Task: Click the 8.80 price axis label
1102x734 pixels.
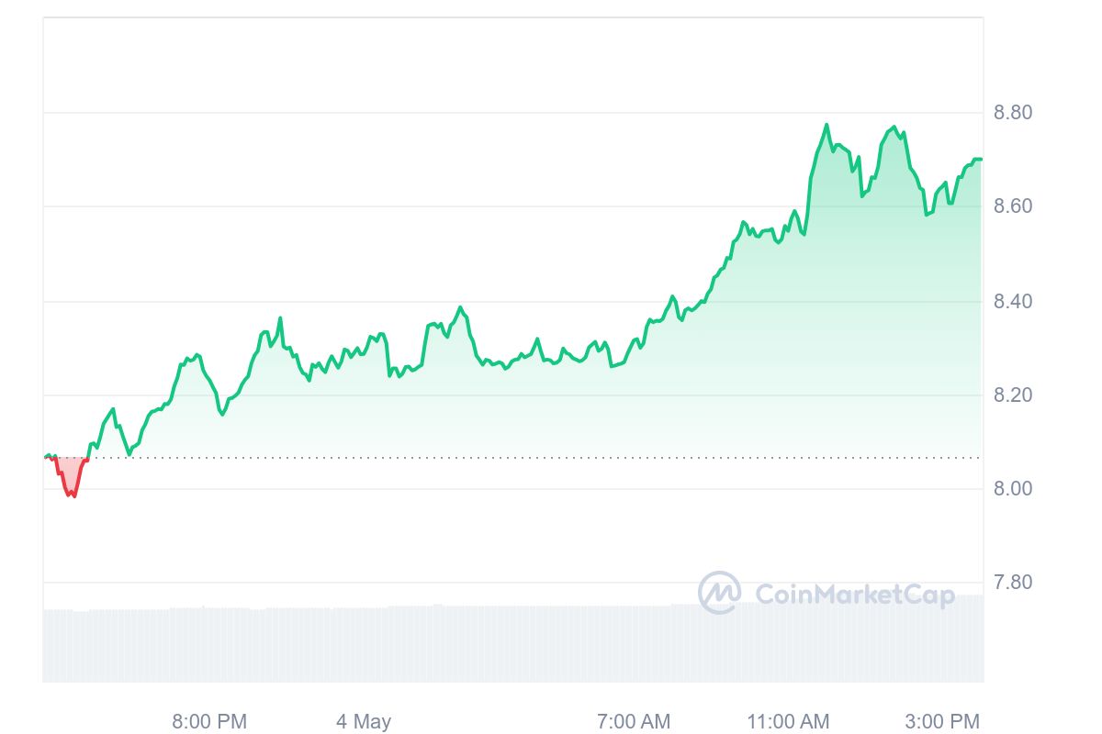Action: point(1013,113)
